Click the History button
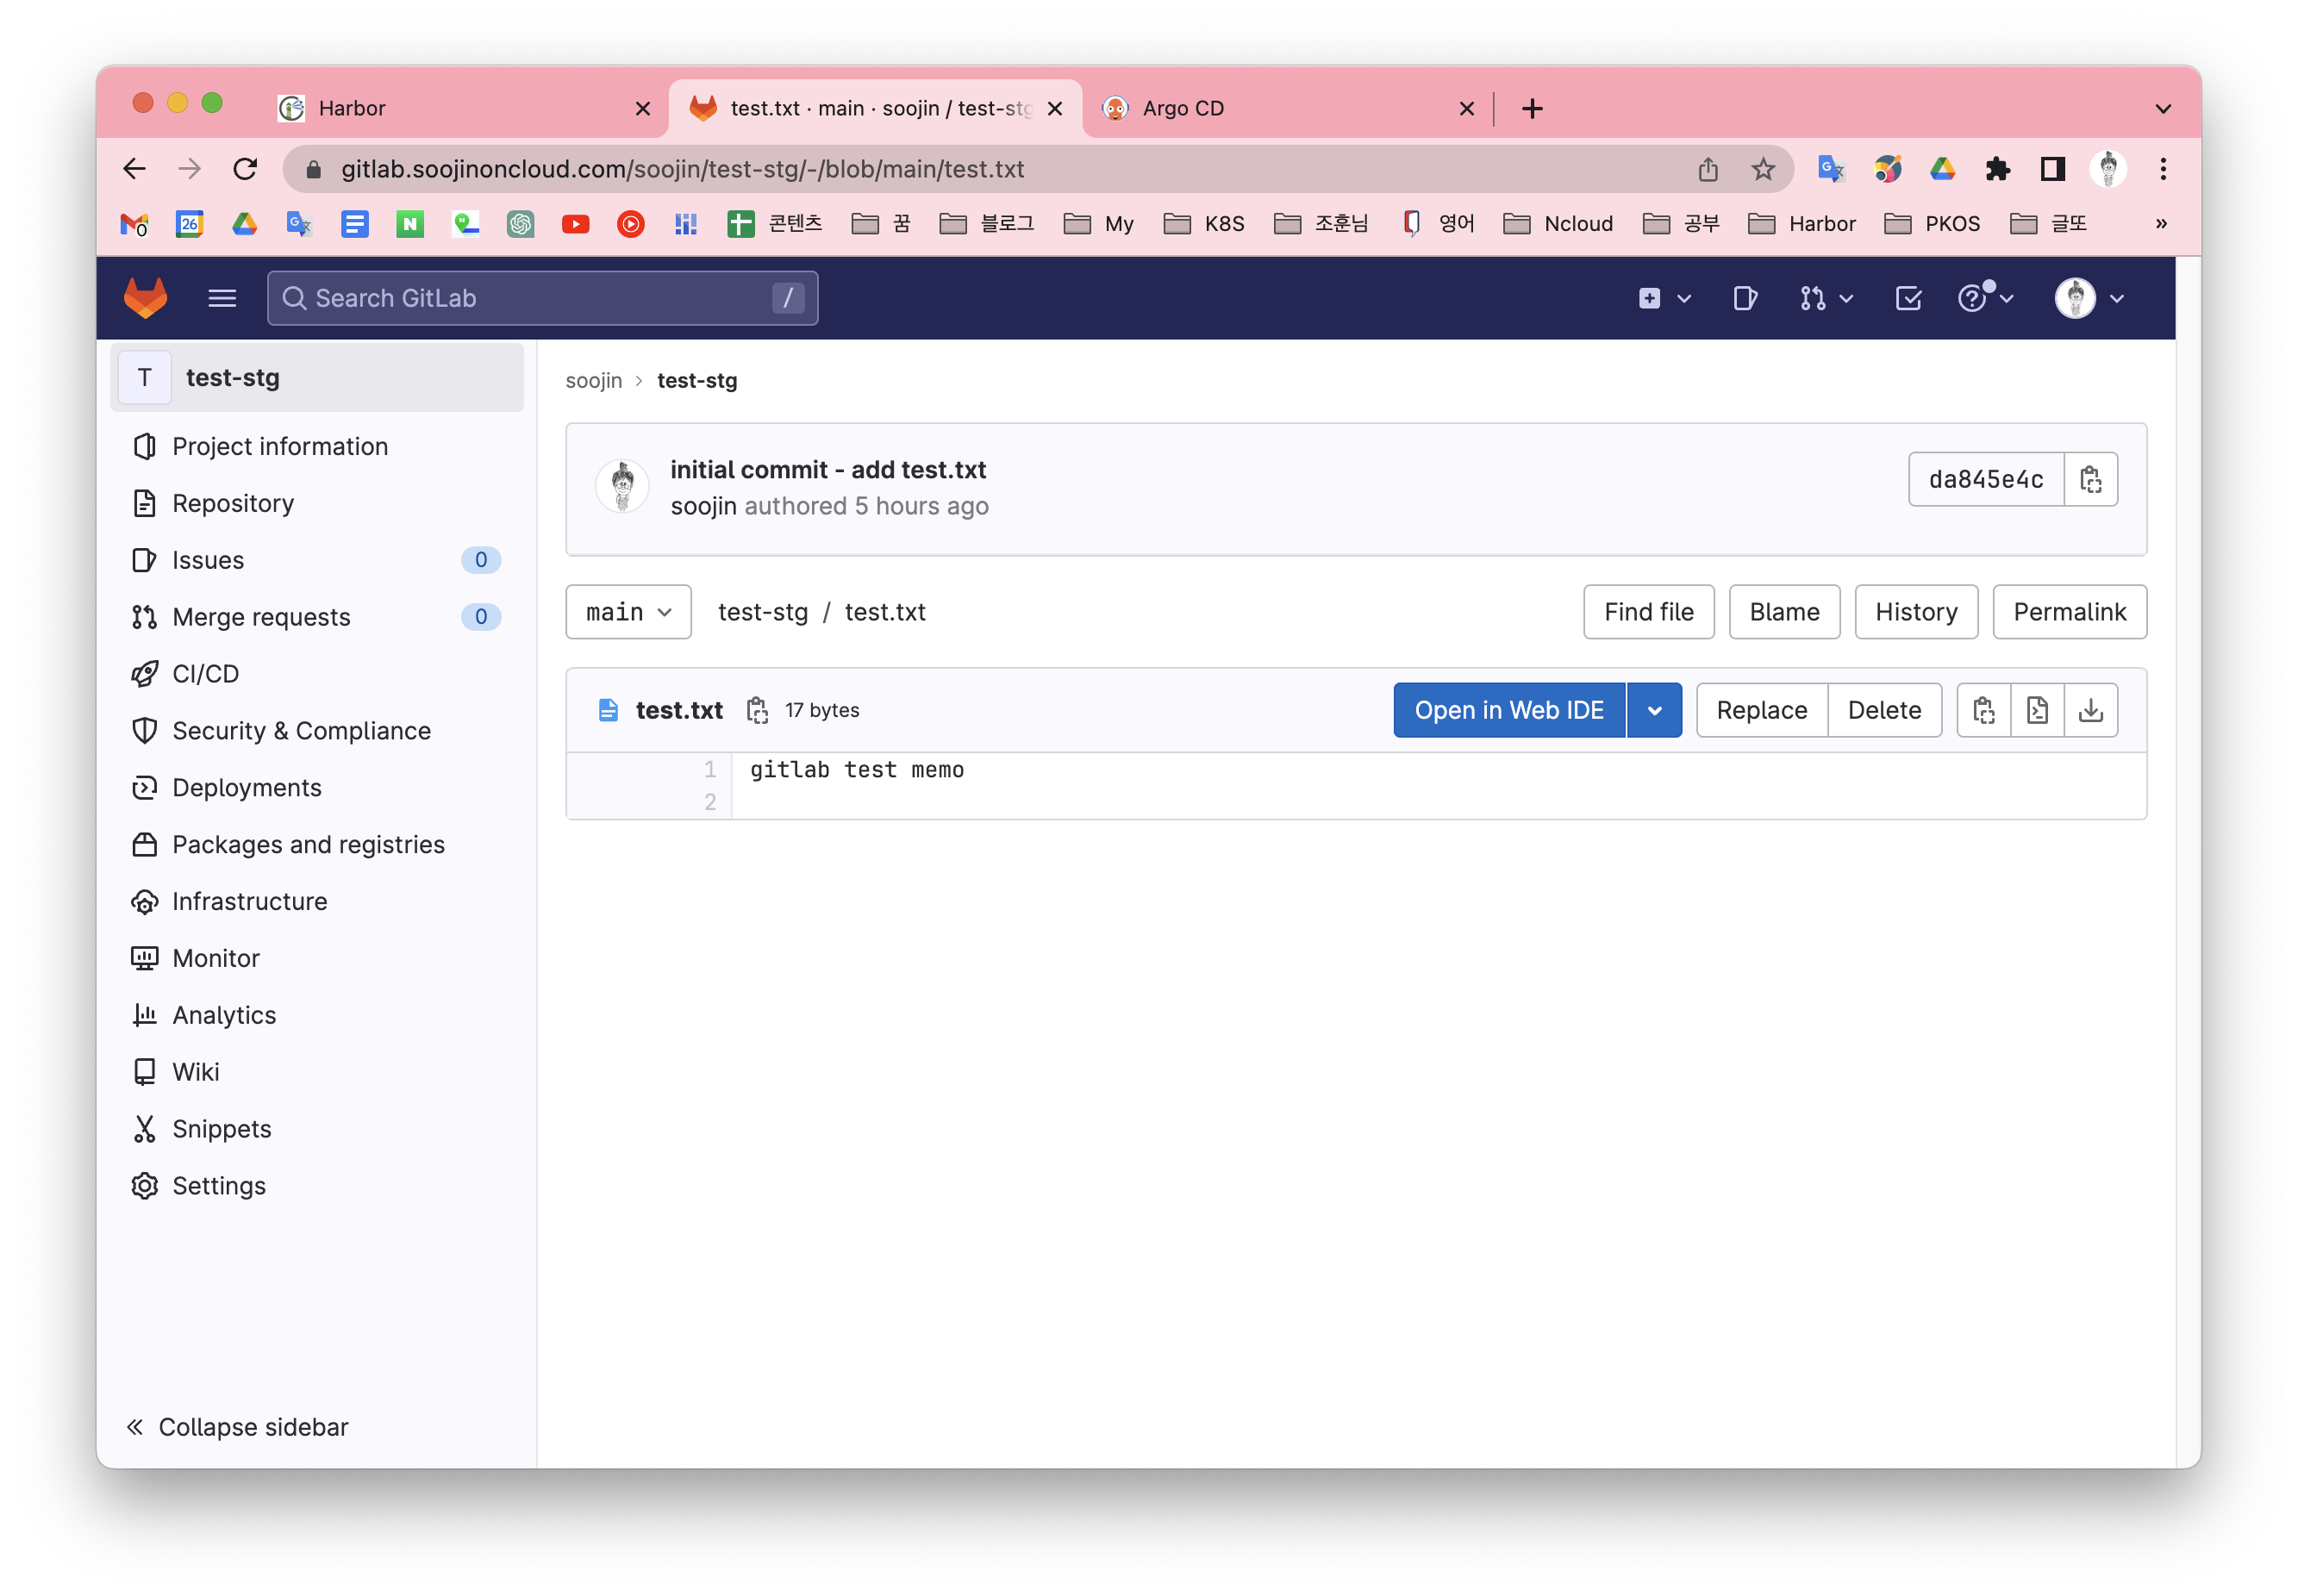 (1915, 612)
